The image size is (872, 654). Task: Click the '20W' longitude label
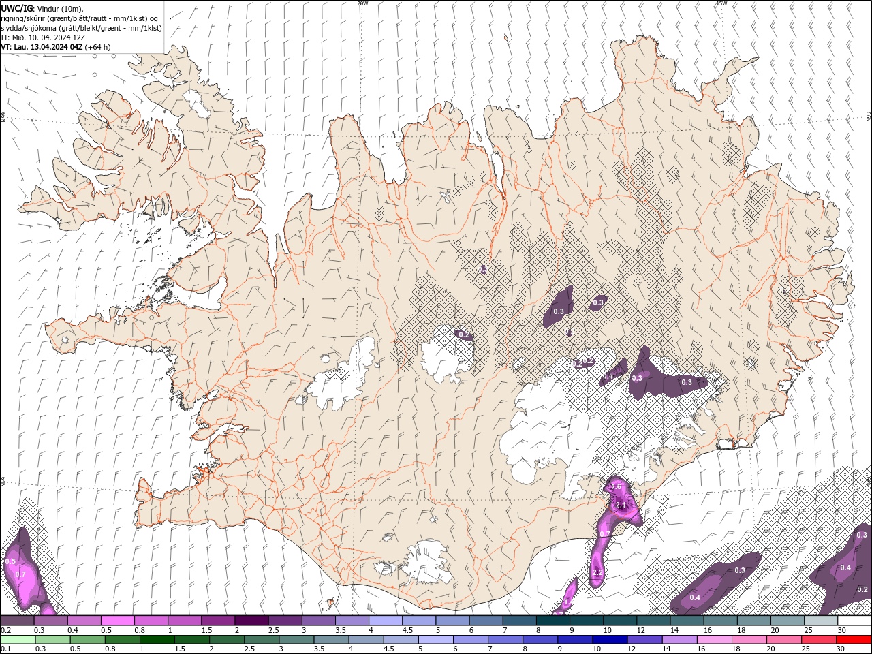pos(363,3)
